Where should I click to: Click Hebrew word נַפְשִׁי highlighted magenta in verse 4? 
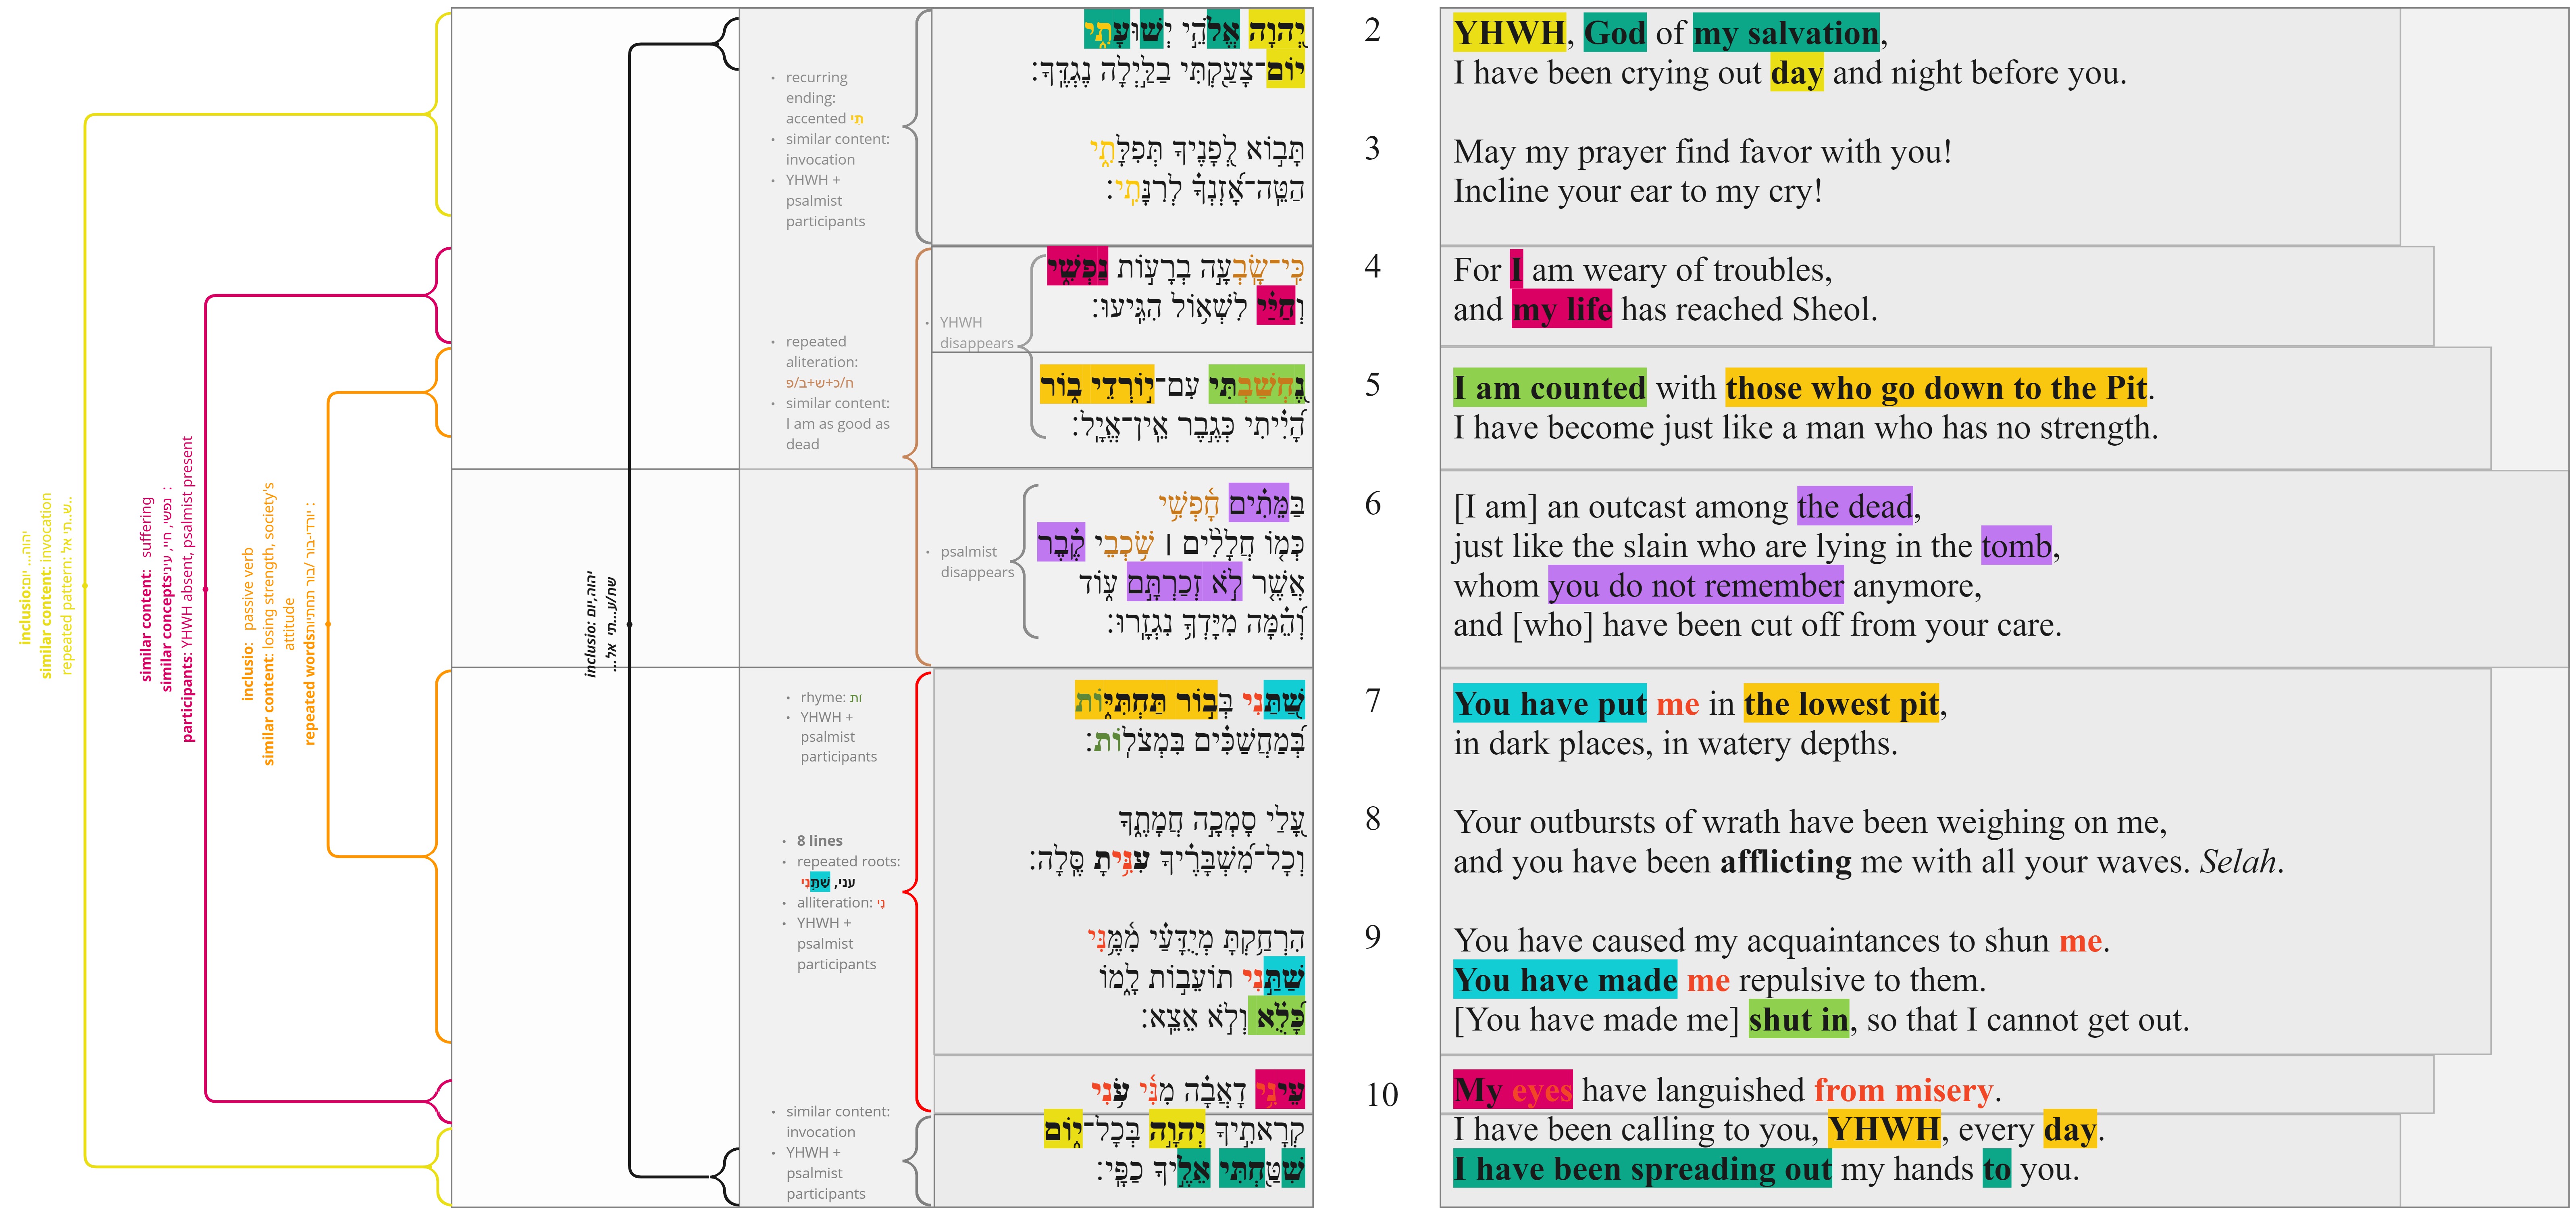tap(1077, 266)
